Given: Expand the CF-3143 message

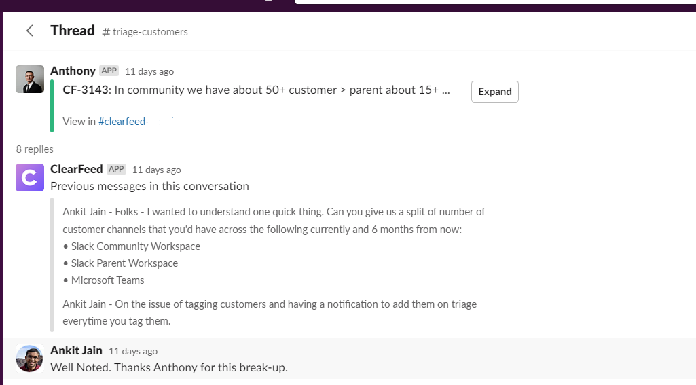Looking at the screenshot, I should (x=494, y=92).
